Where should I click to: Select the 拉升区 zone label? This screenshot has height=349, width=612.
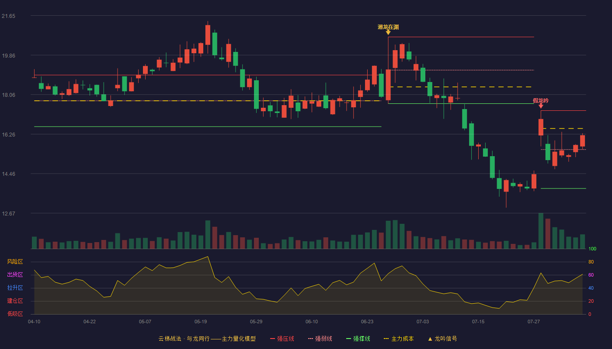pos(15,288)
